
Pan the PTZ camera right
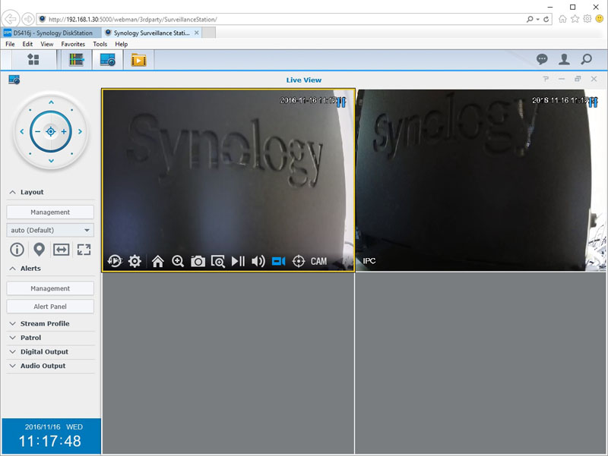(x=80, y=131)
